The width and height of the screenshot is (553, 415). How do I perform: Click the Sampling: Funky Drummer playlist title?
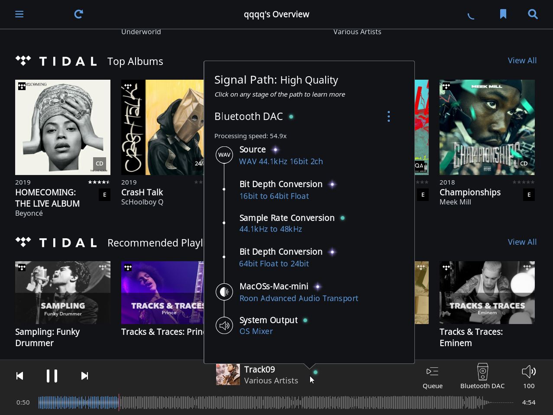click(47, 337)
